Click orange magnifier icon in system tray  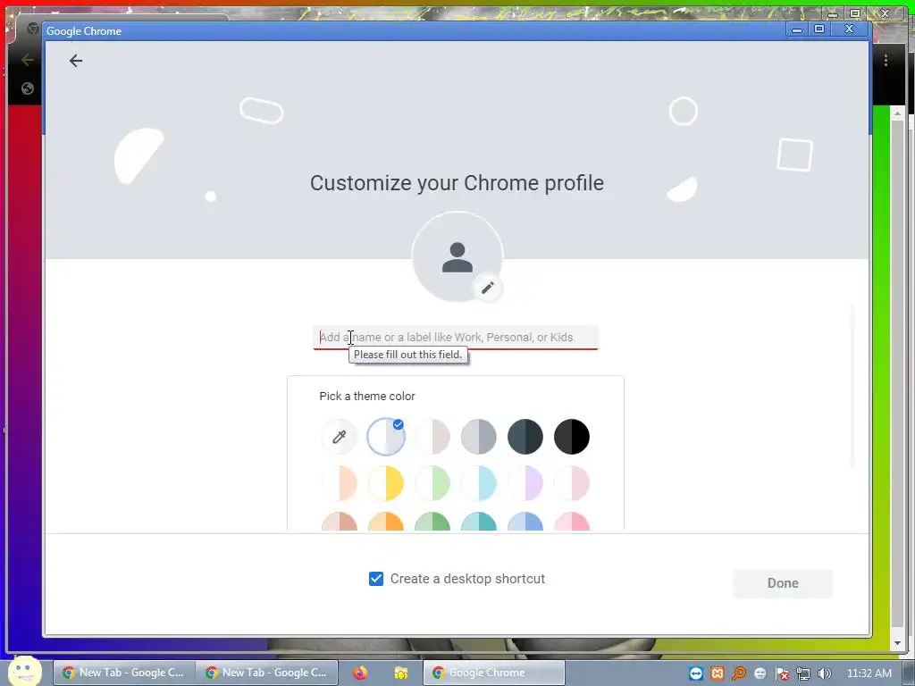(x=739, y=673)
